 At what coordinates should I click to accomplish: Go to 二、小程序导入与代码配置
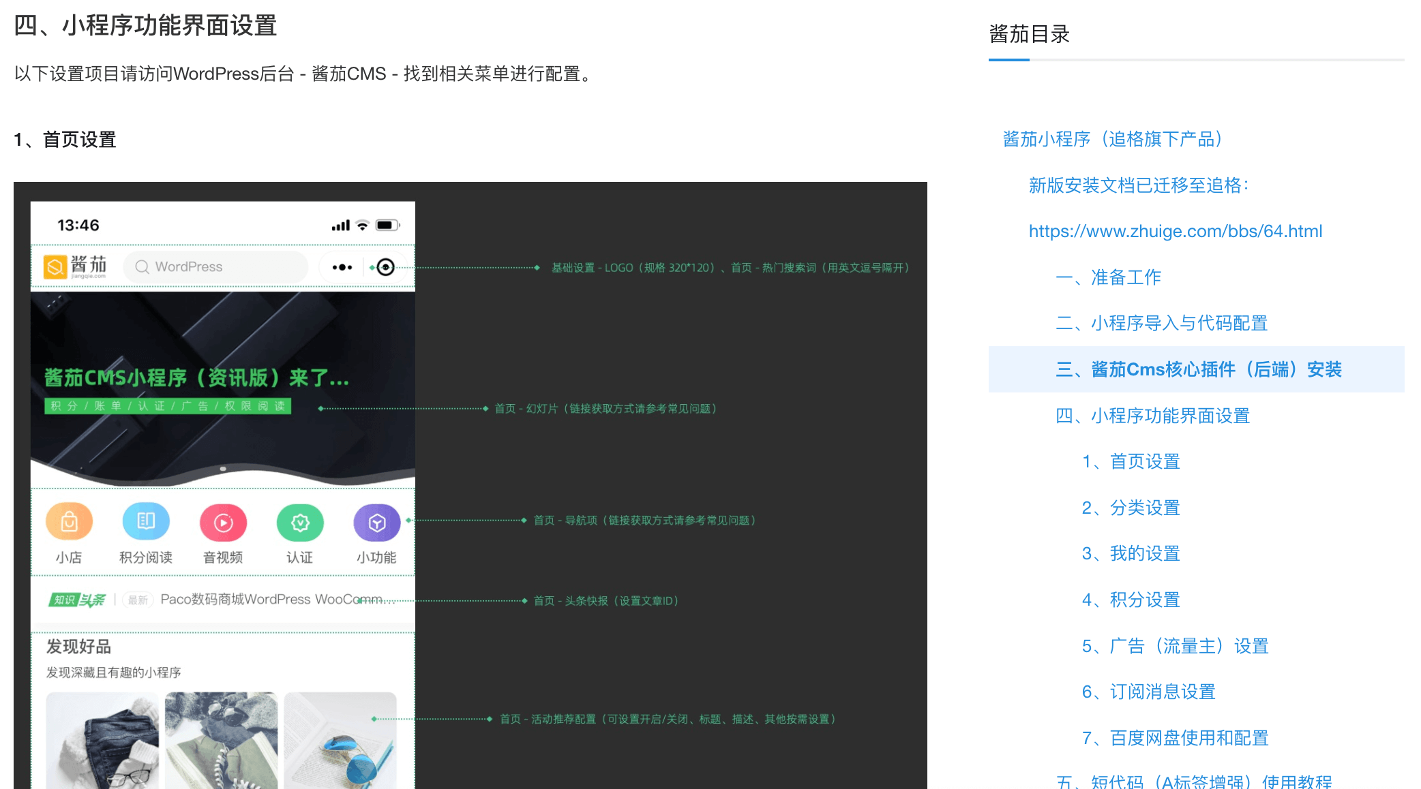[x=1161, y=323]
